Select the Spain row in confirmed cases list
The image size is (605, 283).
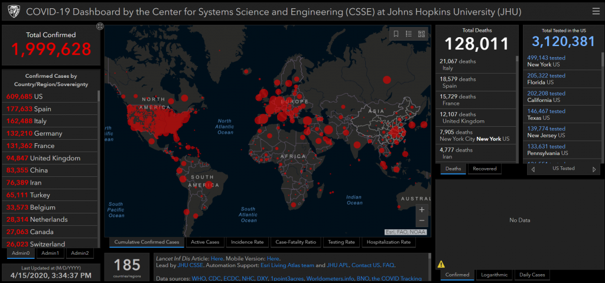coord(50,109)
